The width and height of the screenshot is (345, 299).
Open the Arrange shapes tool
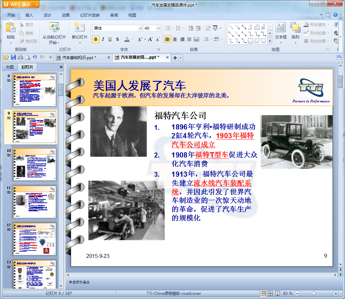(295, 29)
